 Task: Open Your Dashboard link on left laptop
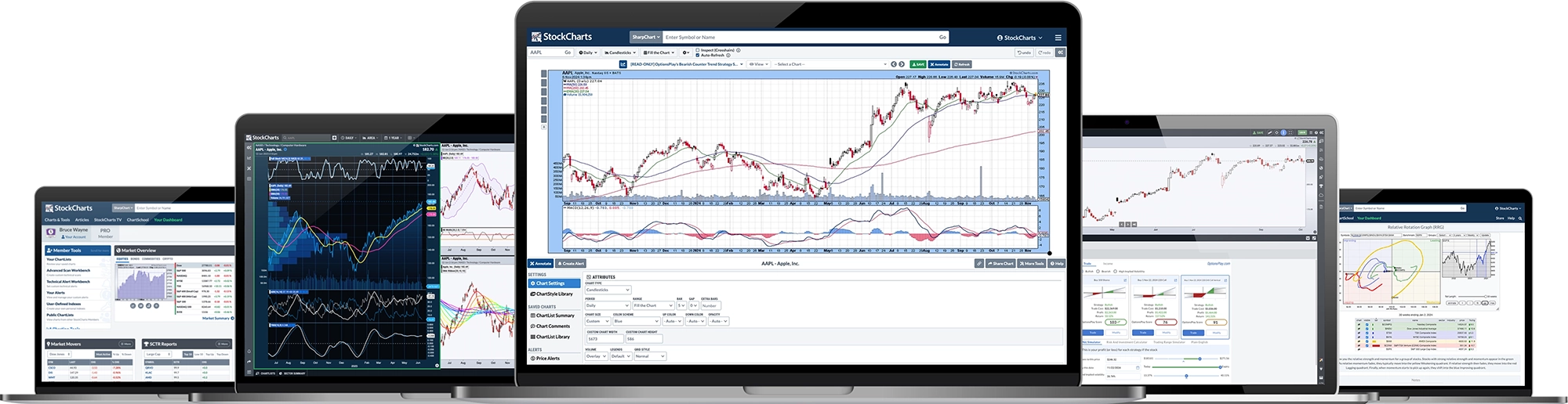168,220
